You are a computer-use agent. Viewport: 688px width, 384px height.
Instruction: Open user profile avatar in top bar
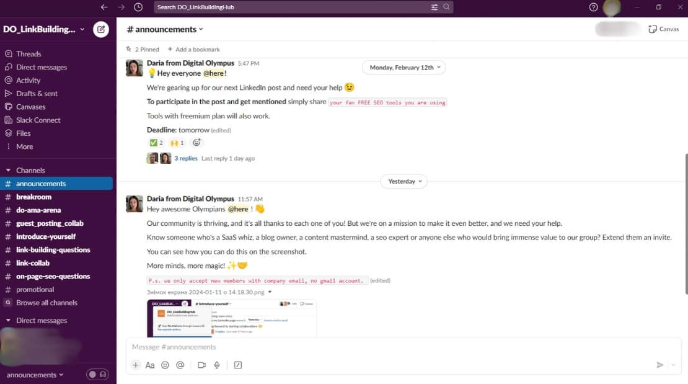pyautogui.click(x=612, y=7)
